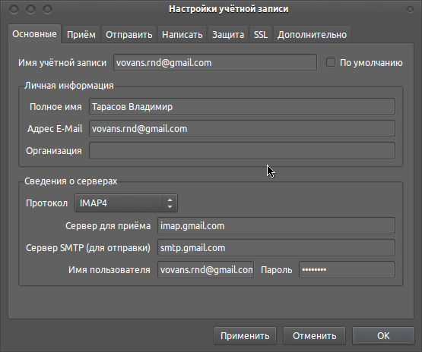The image size is (422, 352).
Task: Click the Адрес E-Mail field
Action: [x=243, y=129]
